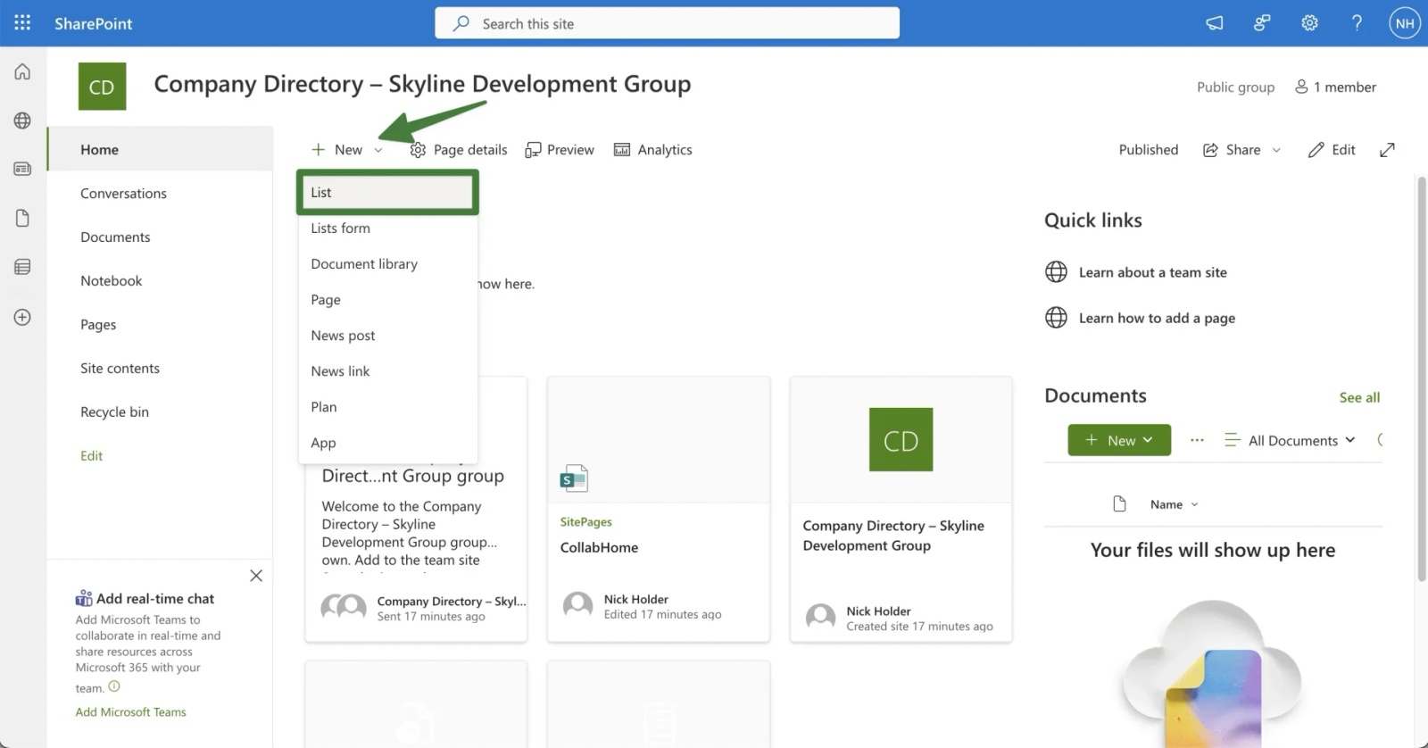Viewport: 1428px width, 748px height.
Task: Click the Preview toolbar button
Action: coord(560,150)
